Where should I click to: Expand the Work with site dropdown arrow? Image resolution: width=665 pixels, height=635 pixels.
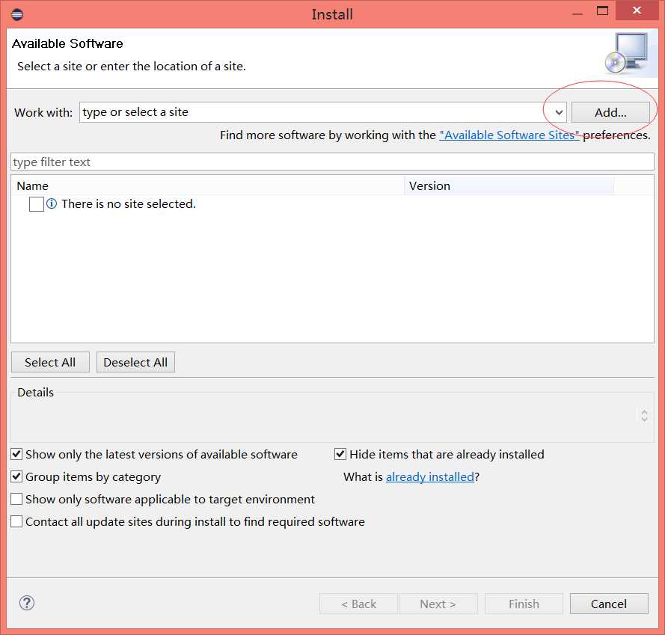tap(559, 112)
